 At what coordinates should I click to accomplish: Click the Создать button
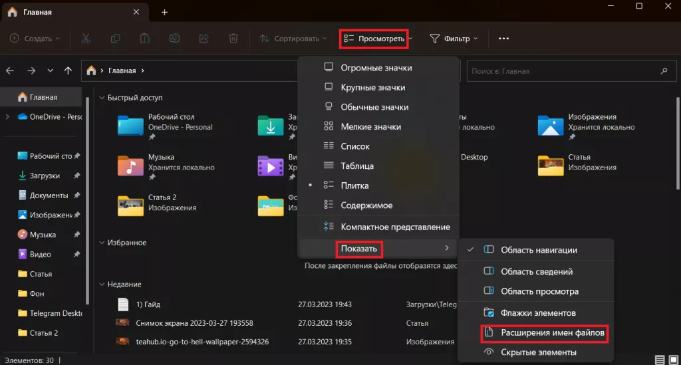click(35, 39)
